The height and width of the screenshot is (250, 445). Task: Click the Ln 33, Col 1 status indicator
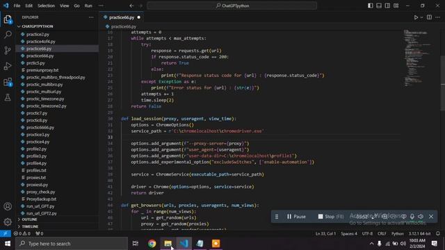(325, 233)
